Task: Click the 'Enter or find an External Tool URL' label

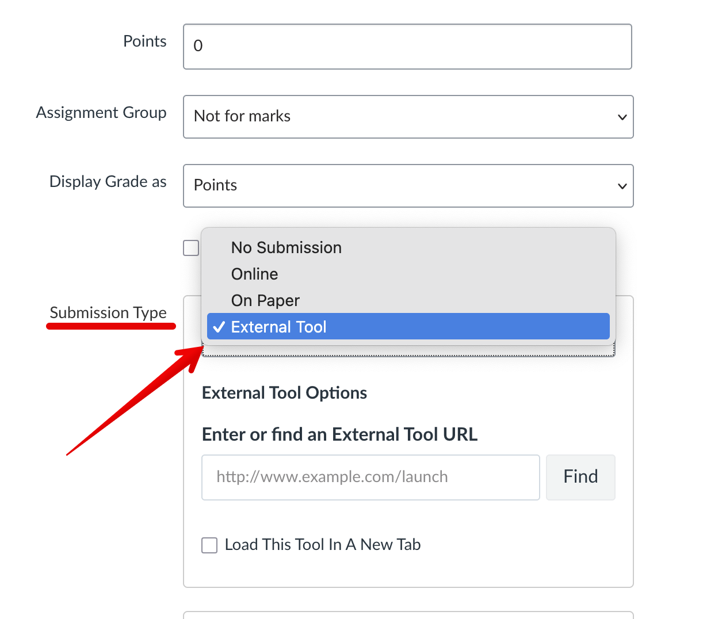Action: point(339,434)
